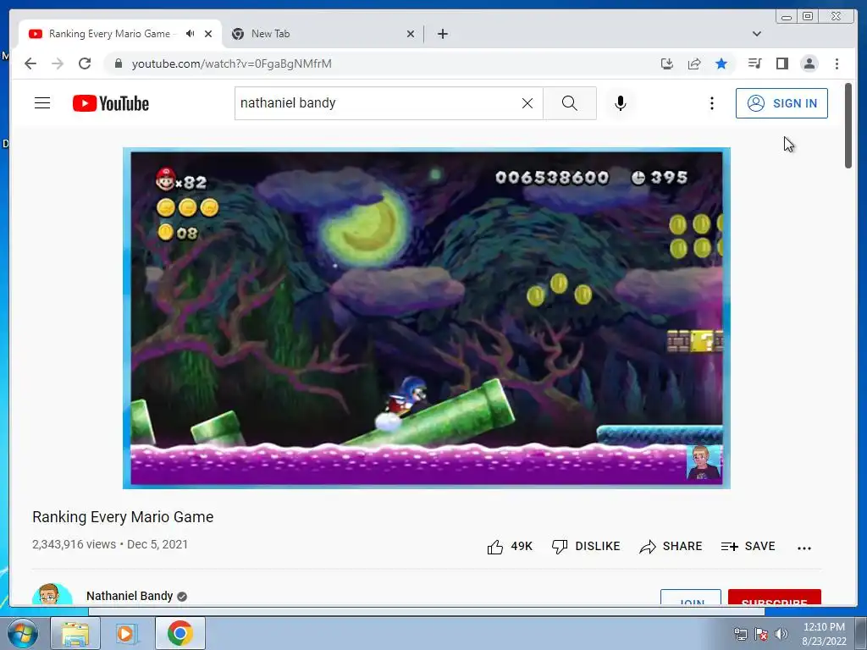Open Chrome's three-dot menu
This screenshot has height=650, width=867.
(x=837, y=63)
